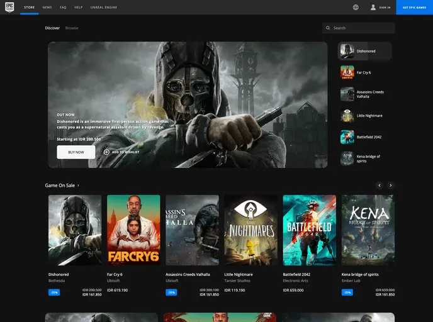Click Little Nightmare title under cover

239,274
